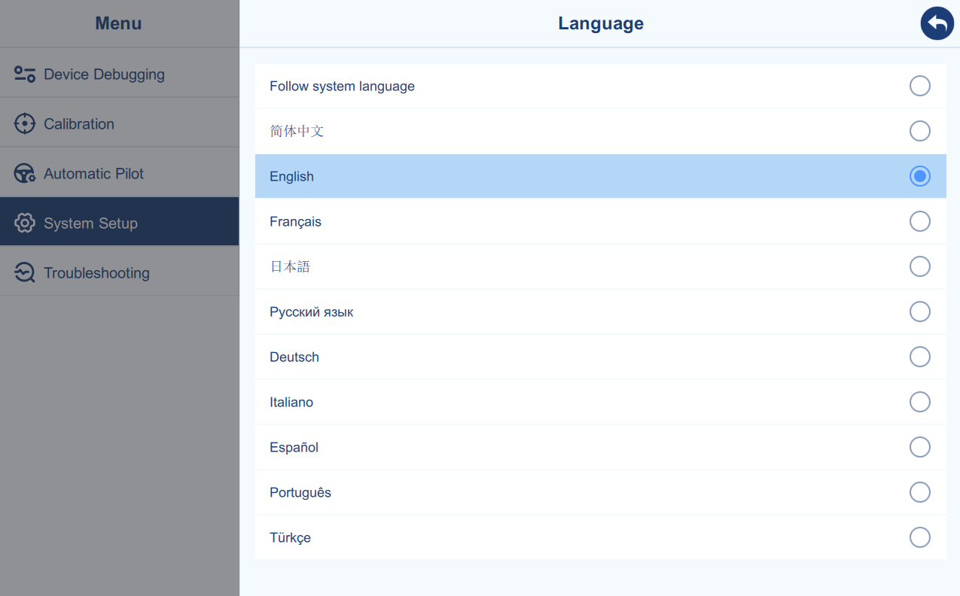Select the Italiano radio button

919,402
